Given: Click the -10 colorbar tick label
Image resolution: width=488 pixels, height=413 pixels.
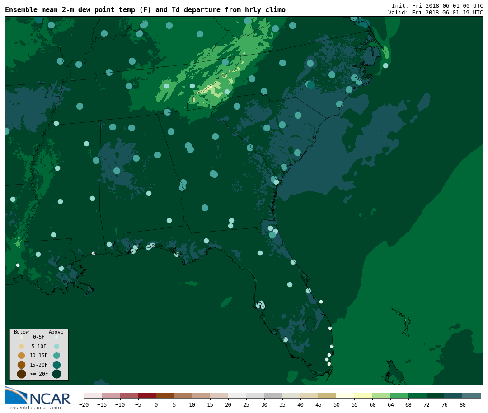Looking at the screenshot, I should coord(120,405).
